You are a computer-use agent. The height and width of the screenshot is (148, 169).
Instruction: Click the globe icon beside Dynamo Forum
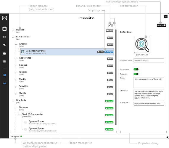tap(26, 129)
